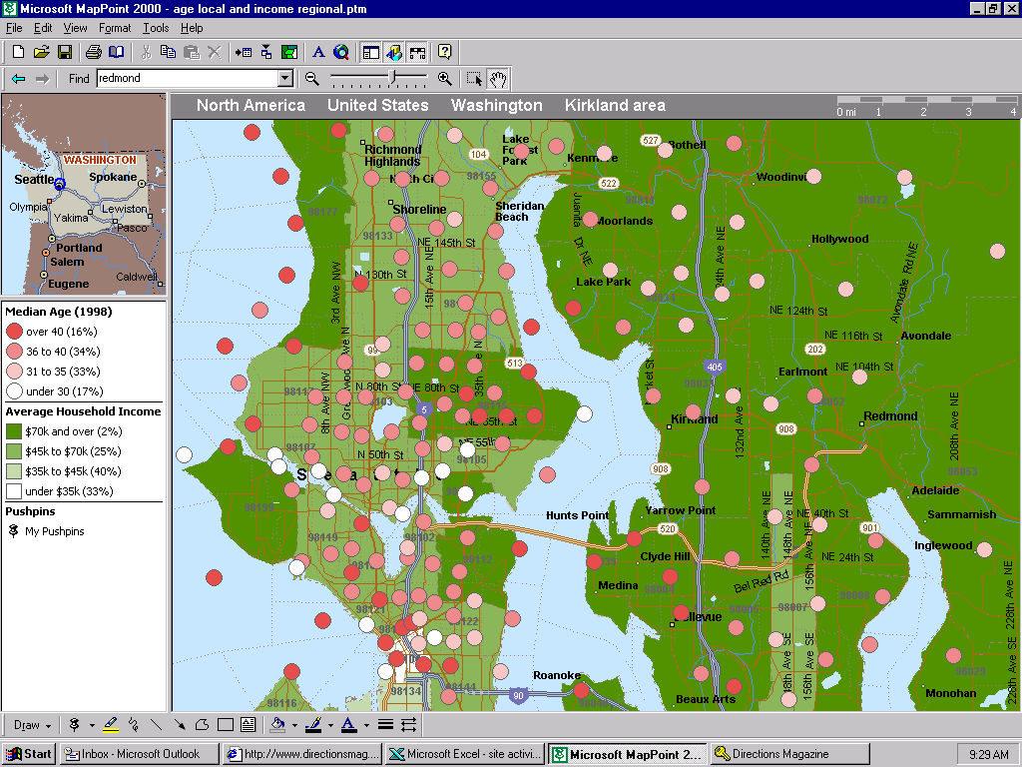Activate the hand pan tool
The height and width of the screenshot is (767, 1022).
pos(498,79)
